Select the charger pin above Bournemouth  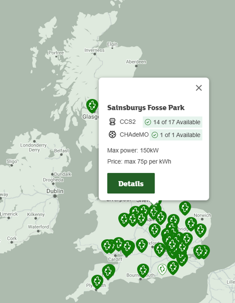tap(143, 270)
